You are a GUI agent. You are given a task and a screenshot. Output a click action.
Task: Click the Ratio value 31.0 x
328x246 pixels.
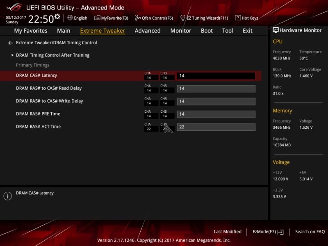tap(278, 93)
